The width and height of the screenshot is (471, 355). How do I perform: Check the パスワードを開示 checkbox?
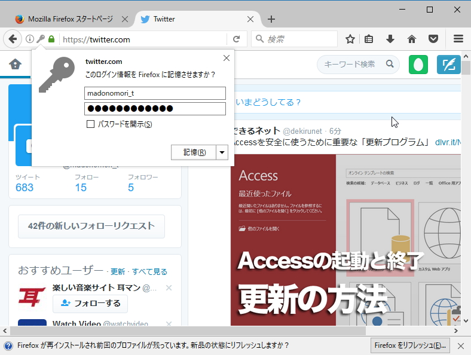(x=90, y=124)
